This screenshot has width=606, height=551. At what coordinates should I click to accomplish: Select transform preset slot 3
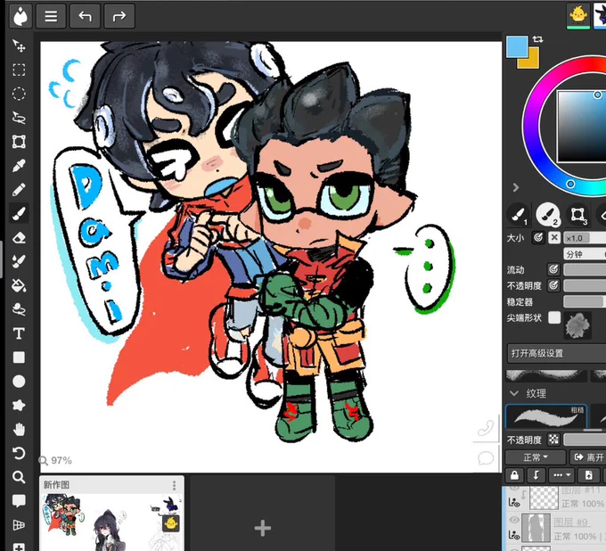point(577,214)
